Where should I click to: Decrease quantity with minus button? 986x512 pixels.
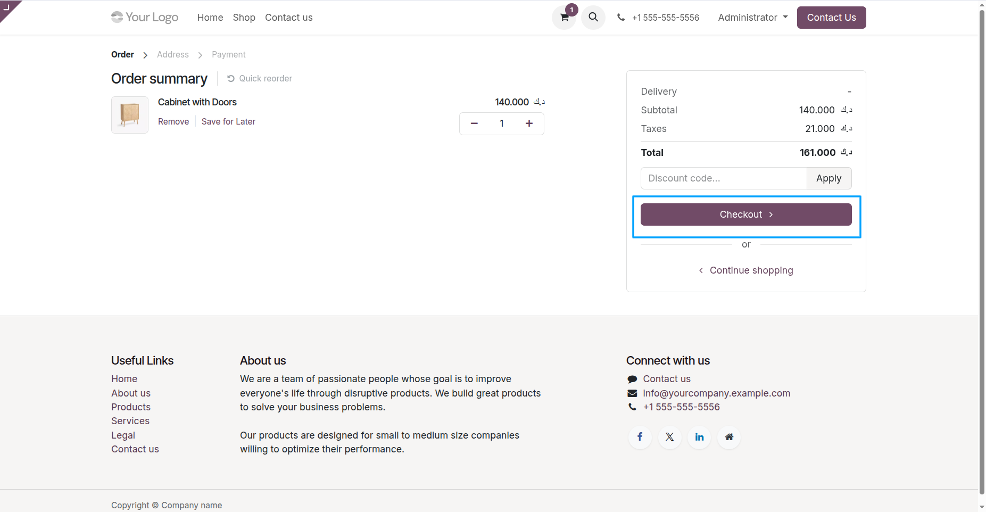tap(474, 123)
